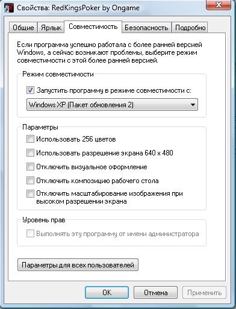
Task: Expand the Windows XP compatibility dropdown
Action: click(x=112, y=105)
